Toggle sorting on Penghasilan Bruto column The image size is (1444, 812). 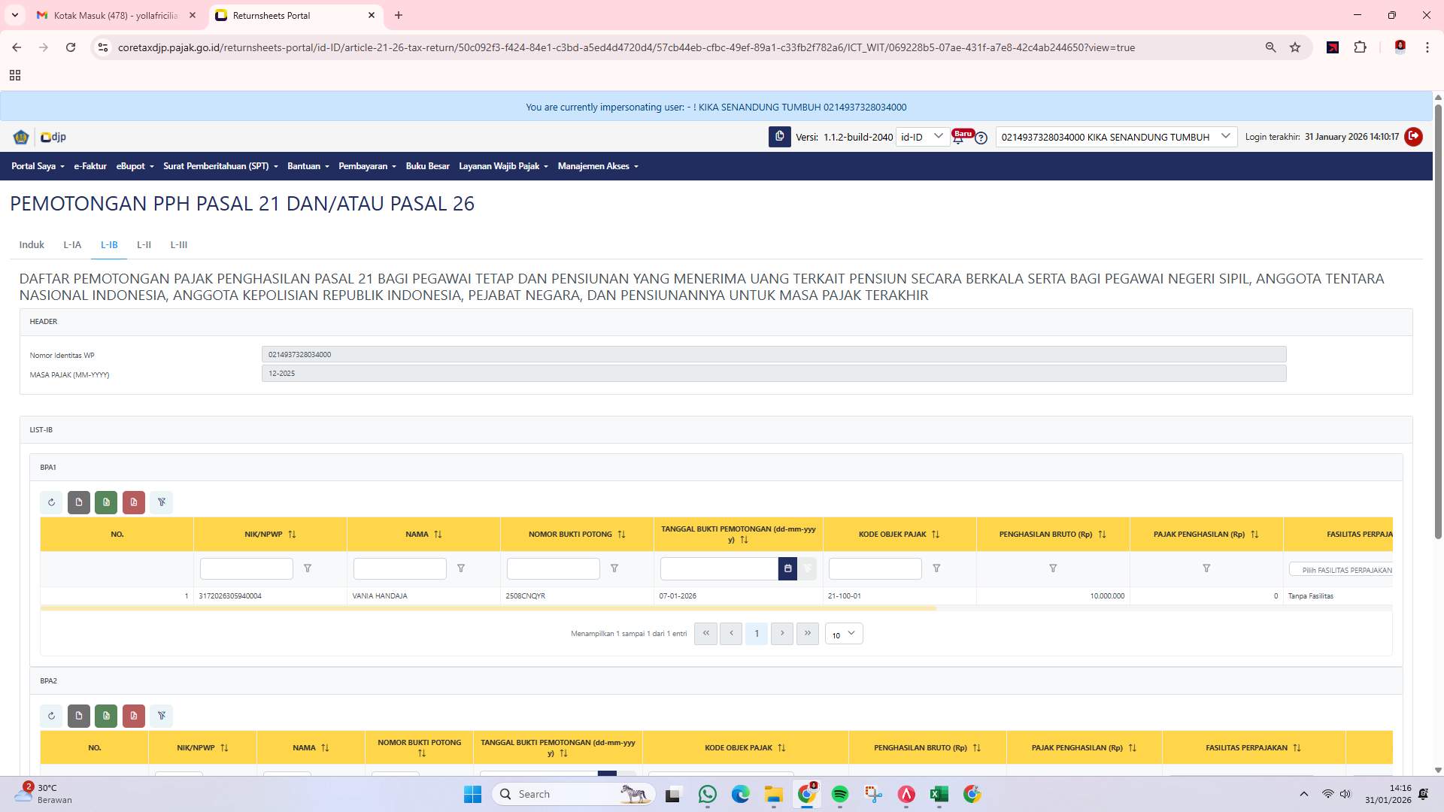1103,534
